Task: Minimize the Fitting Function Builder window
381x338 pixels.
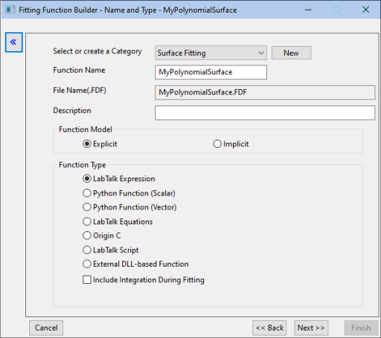Action: (308, 10)
